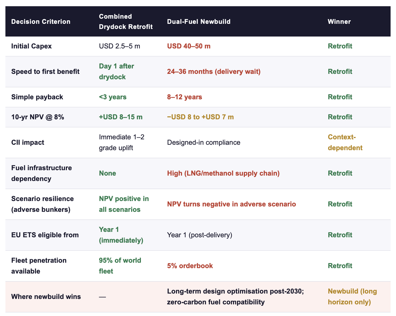Screen dimensions: 396x316
Task: Click the 'USD 40–50 m' cell
Action: 189,46
